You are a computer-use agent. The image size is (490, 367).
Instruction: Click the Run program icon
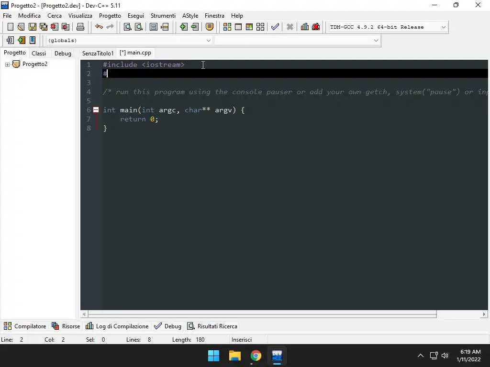pyautogui.click(x=238, y=27)
